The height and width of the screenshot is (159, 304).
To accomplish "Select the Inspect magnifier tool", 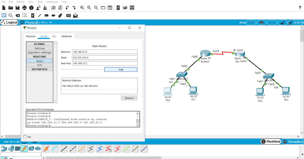I will pyautogui.click(x=10, y=15).
